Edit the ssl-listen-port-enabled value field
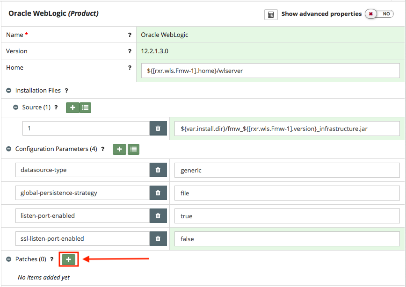This screenshot has height=287, width=406. tap(287, 239)
